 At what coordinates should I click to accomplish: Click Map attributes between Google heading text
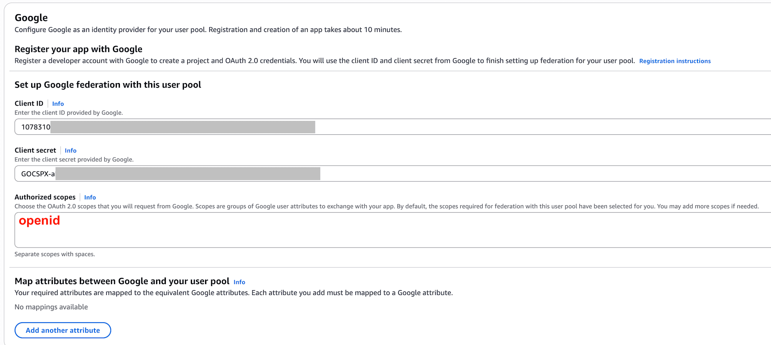tap(122, 281)
